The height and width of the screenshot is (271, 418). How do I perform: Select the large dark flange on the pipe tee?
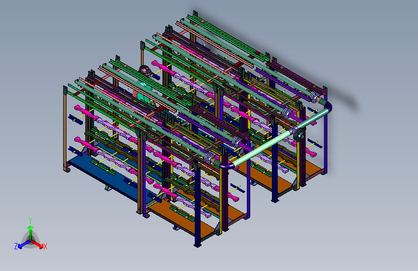click(299, 135)
